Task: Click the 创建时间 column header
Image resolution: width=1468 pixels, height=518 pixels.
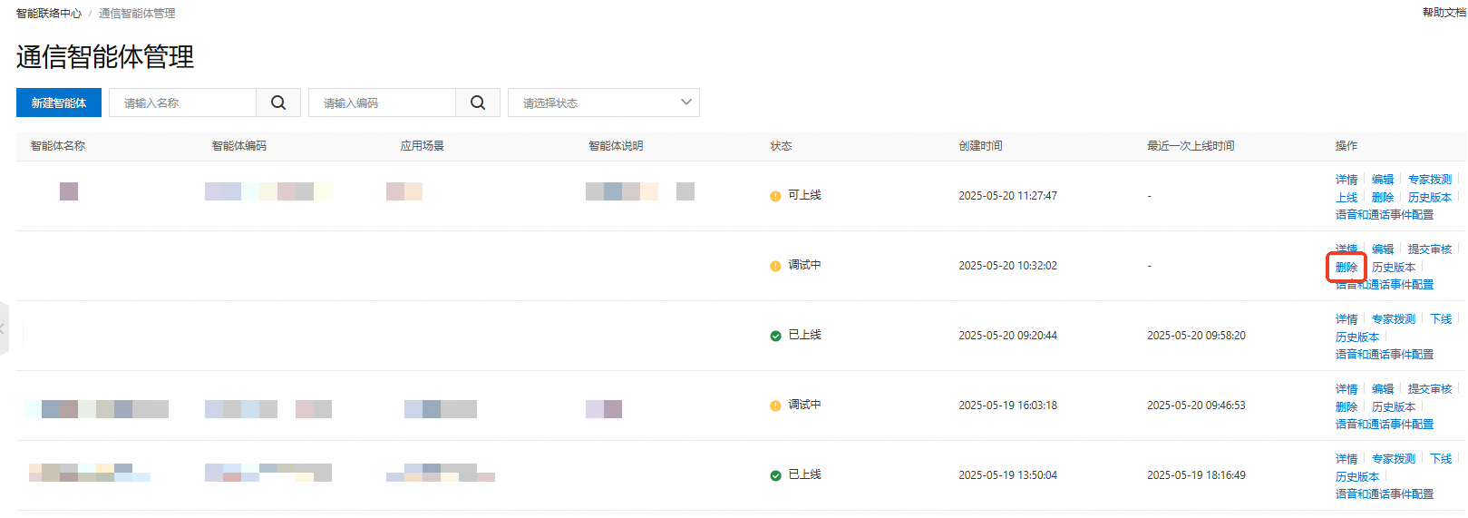Action: pyautogui.click(x=981, y=146)
